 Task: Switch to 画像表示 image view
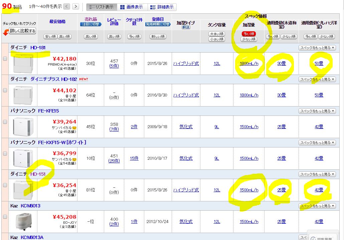tap(132, 7)
